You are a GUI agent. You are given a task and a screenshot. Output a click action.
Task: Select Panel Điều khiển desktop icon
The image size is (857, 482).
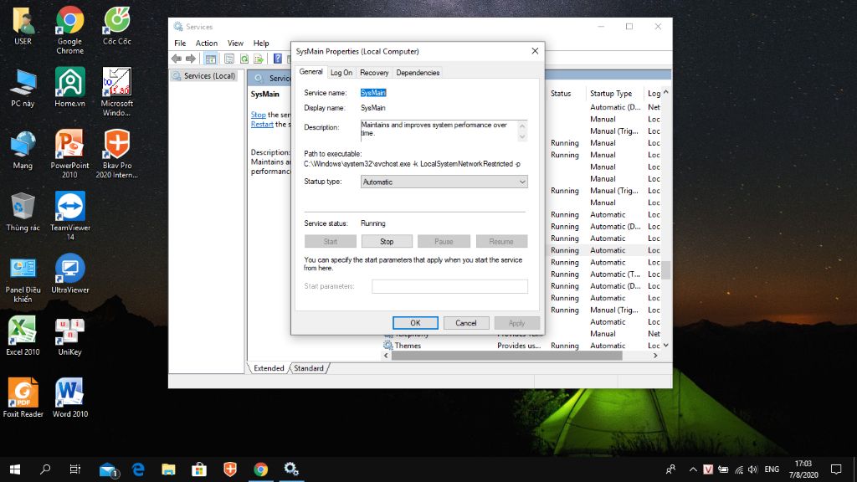pos(23,279)
